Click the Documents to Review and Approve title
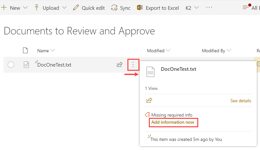 79,31
